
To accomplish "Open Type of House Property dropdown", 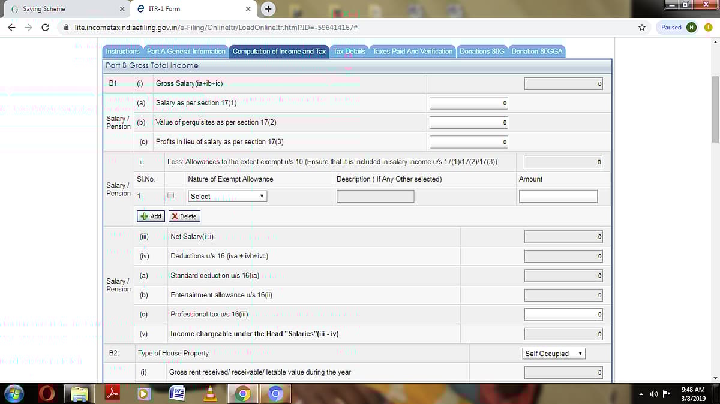I will click(553, 354).
